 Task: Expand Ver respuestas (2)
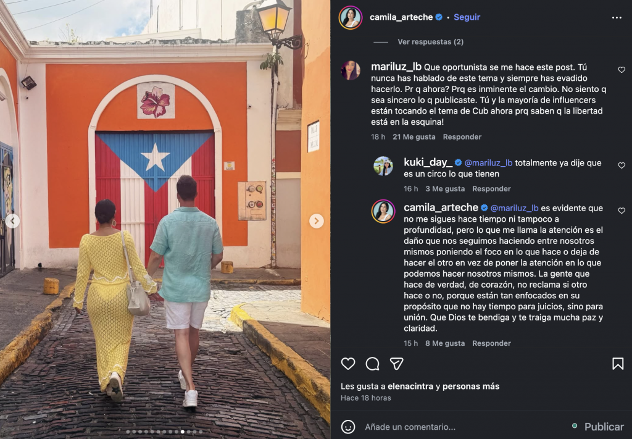(x=430, y=41)
